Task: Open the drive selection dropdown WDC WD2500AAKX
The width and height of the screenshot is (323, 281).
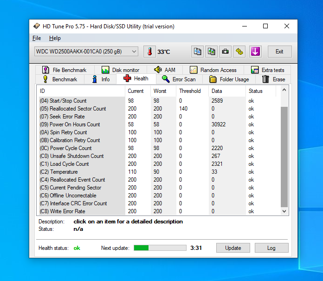Action: [86, 52]
